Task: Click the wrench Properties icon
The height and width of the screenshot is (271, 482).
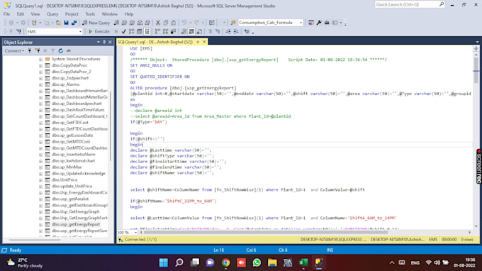Action: coord(319,23)
